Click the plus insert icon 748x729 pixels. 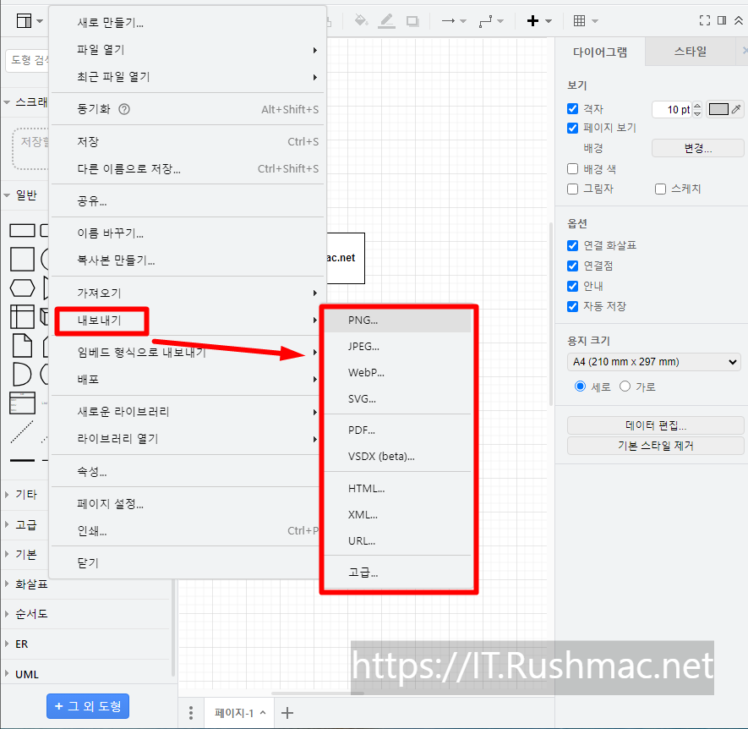tap(539, 21)
